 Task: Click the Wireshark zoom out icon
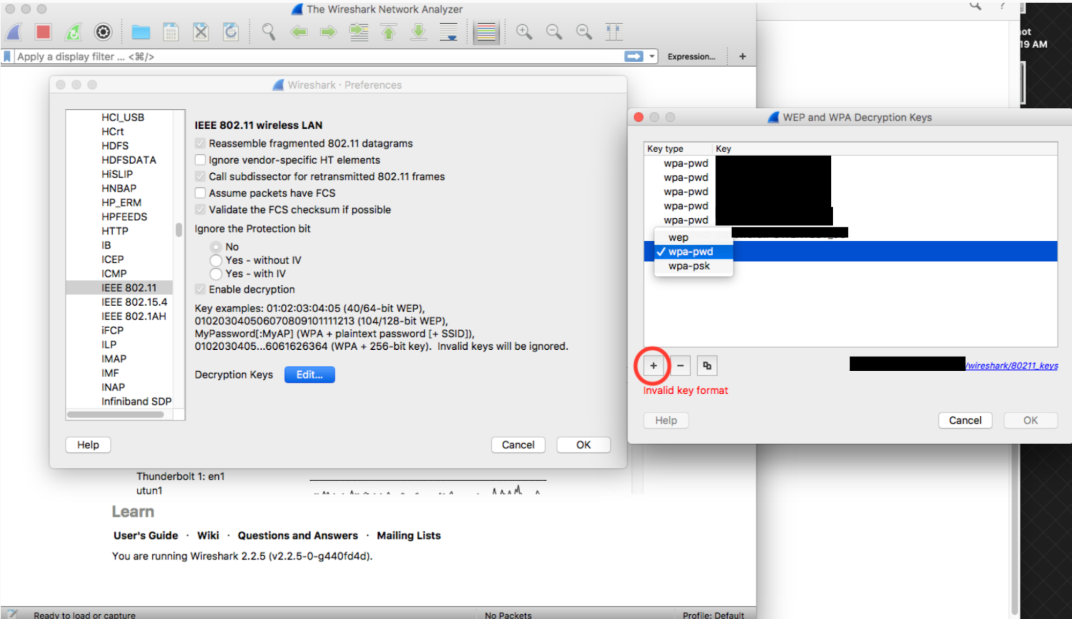pyautogui.click(x=553, y=31)
